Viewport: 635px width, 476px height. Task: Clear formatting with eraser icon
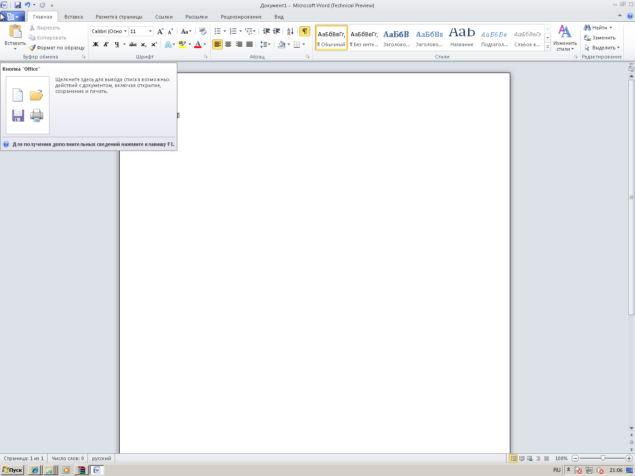[202, 31]
